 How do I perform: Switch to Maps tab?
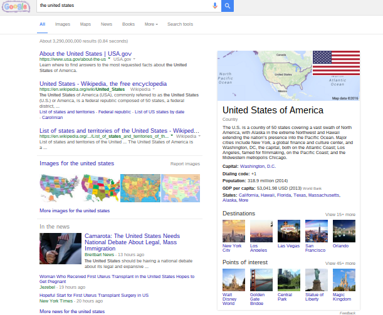pyautogui.click(x=85, y=24)
